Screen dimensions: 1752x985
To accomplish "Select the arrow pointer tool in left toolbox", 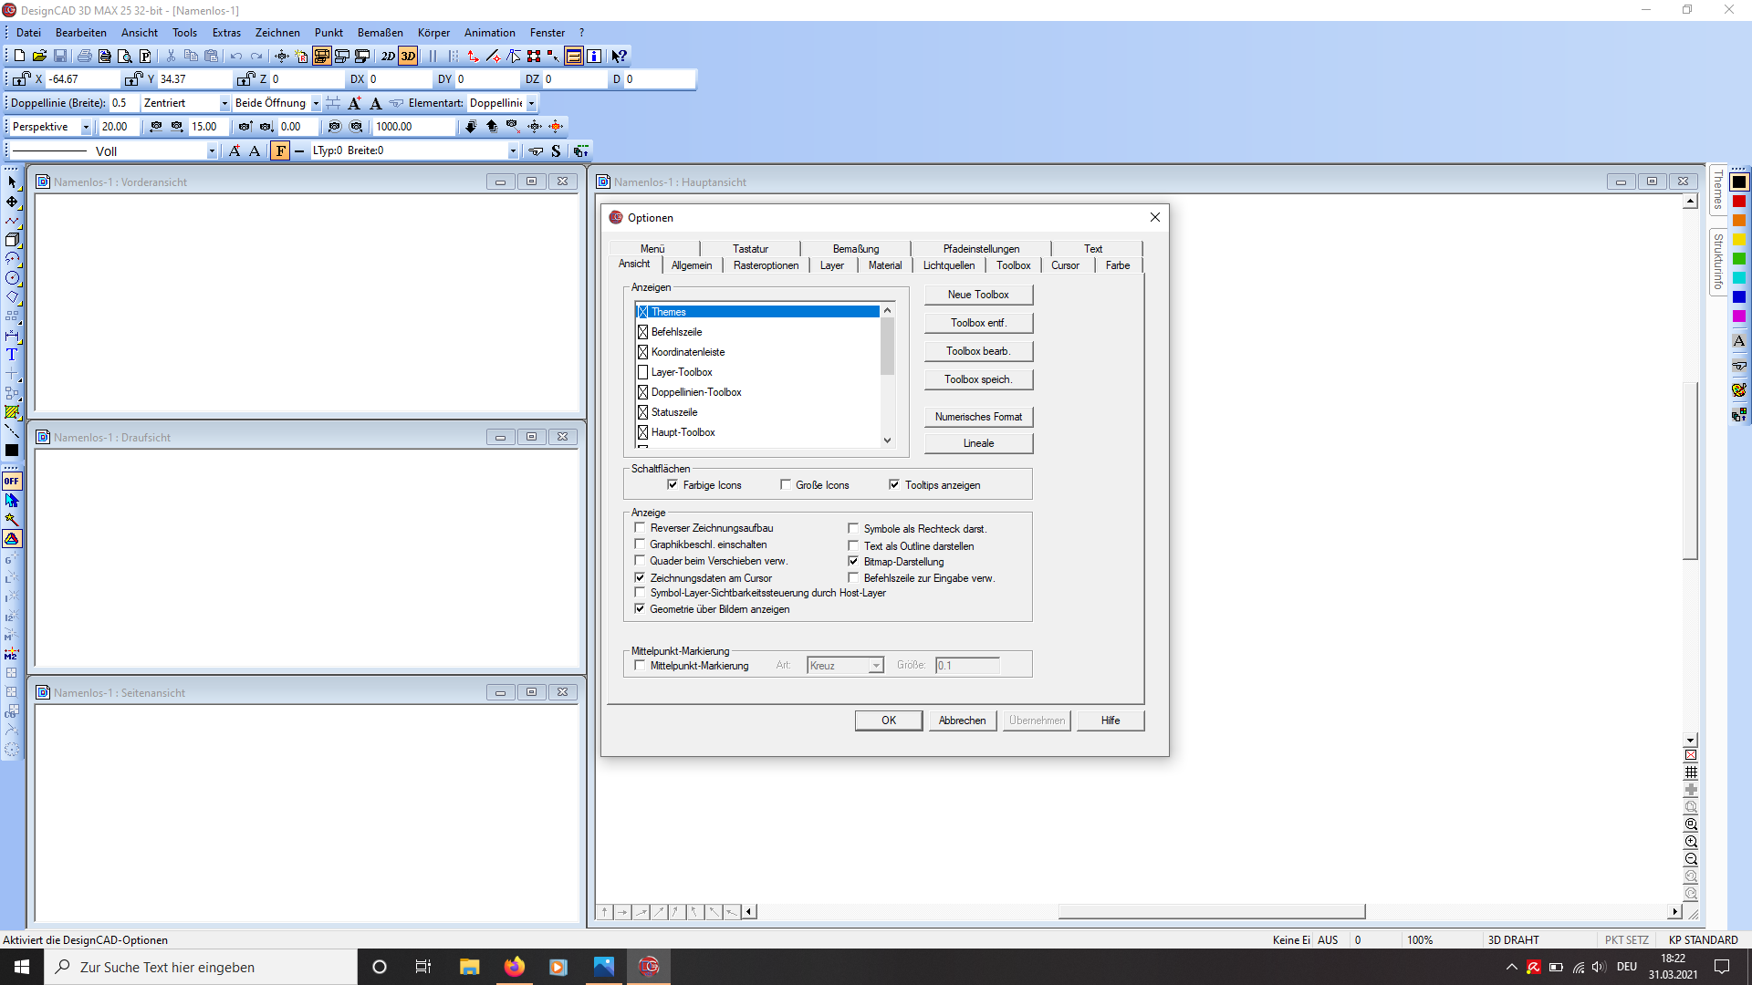I will [x=12, y=182].
